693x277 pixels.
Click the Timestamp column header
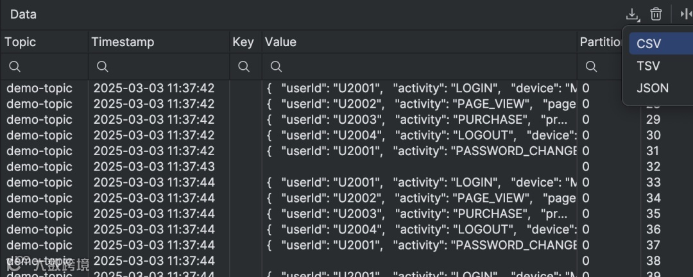point(123,42)
